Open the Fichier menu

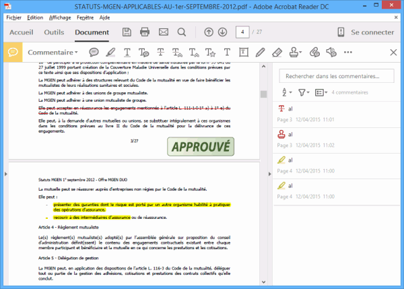[14, 18]
